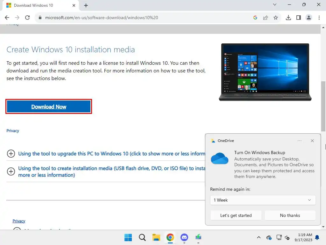The width and height of the screenshot is (326, 245).
Task: Open the Chrome downloads icon
Action: pos(288,18)
